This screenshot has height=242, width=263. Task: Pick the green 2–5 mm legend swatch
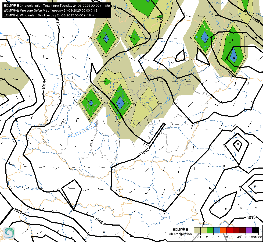point(210,230)
